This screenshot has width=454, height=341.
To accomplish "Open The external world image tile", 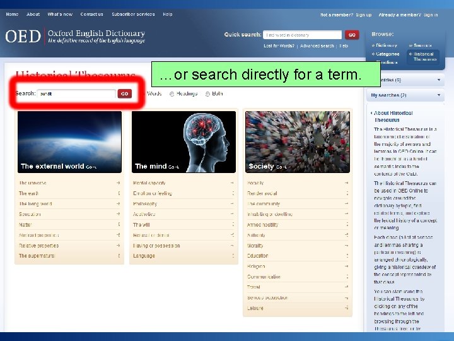I will pyautogui.click(x=69, y=142).
